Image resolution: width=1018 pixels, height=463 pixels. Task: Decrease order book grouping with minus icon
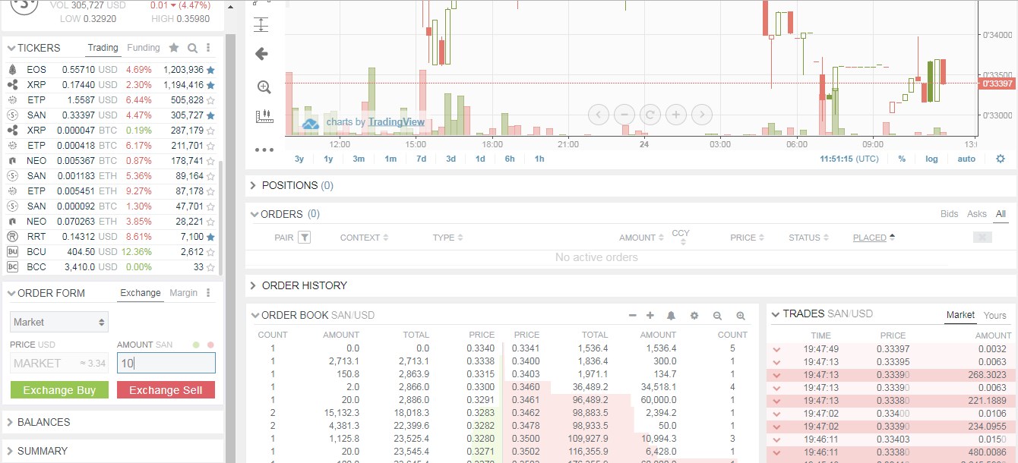pyautogui.click(x=632, y=314)
